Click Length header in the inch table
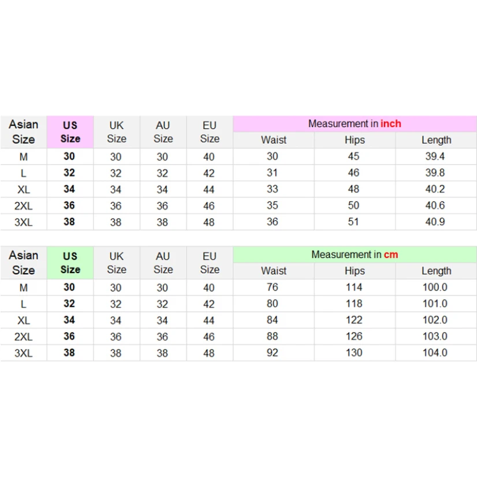Viewport: 477px width, 477px height. pyautogui.click(x=436, y=140)
